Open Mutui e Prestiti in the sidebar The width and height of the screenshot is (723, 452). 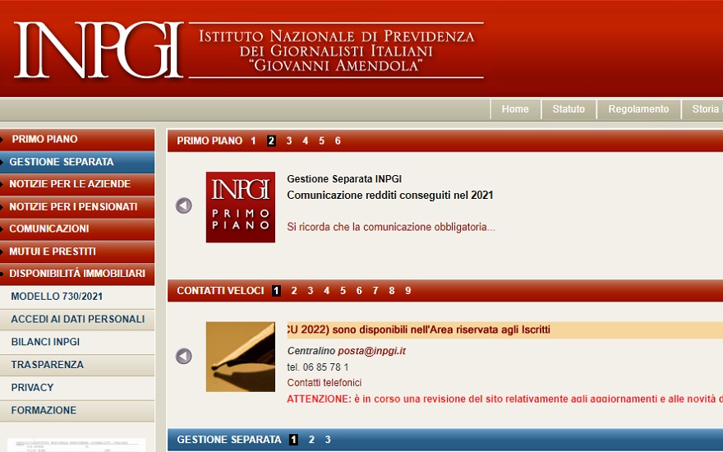click(77, 251)
